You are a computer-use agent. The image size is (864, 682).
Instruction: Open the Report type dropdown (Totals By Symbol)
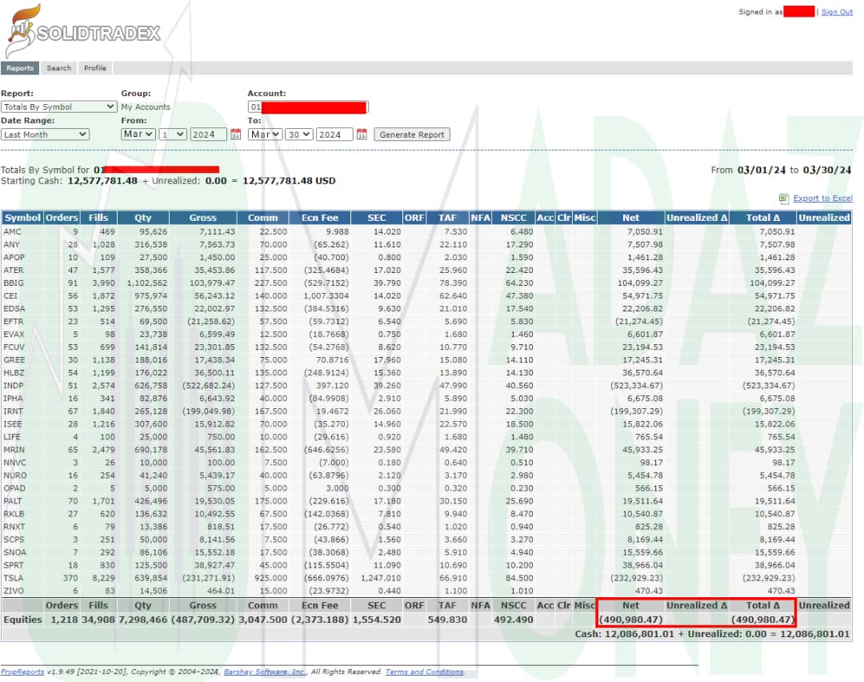pyautogui.click(x=59, y=107)
